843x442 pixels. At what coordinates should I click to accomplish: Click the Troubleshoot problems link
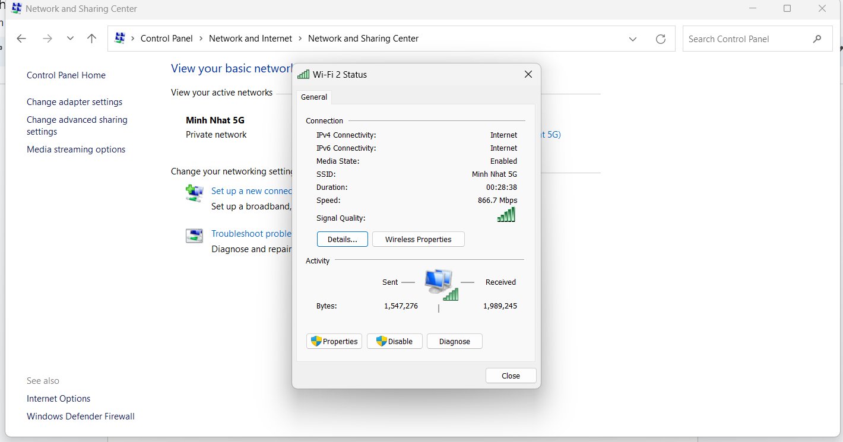[252, 234]
